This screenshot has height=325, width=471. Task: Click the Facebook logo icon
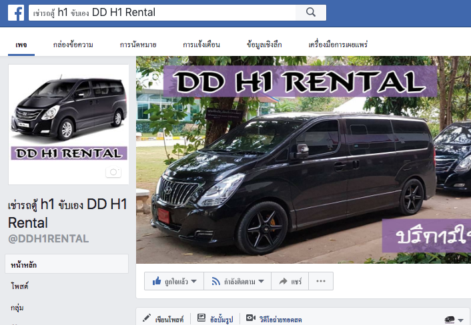tap(17, 12)
